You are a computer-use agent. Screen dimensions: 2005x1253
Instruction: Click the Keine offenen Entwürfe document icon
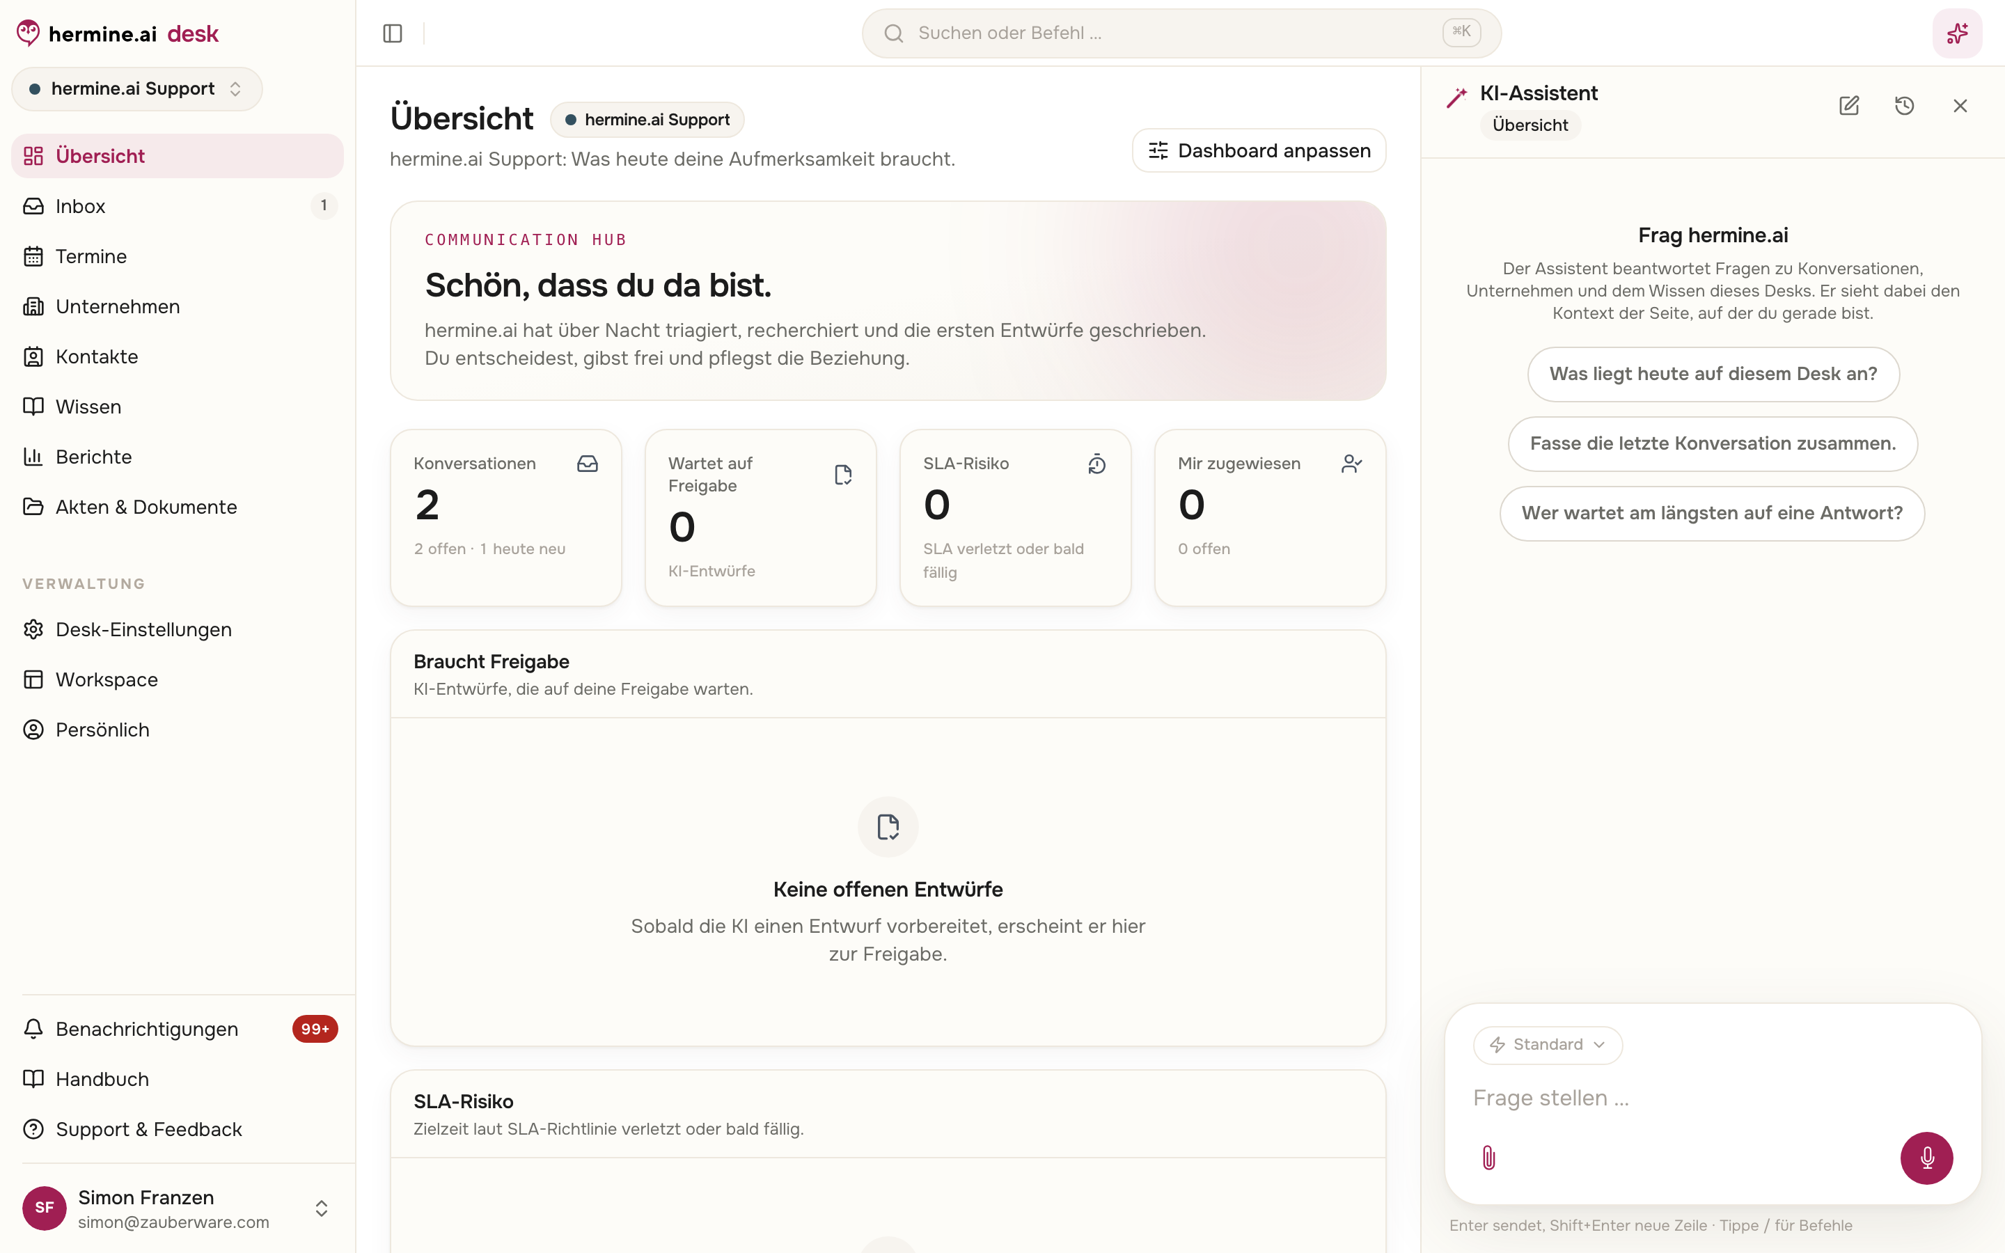888,827
